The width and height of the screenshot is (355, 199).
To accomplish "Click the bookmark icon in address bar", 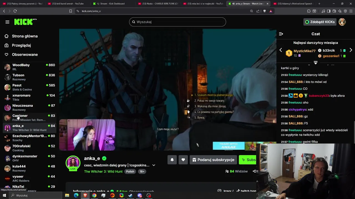I will point(70,11).
